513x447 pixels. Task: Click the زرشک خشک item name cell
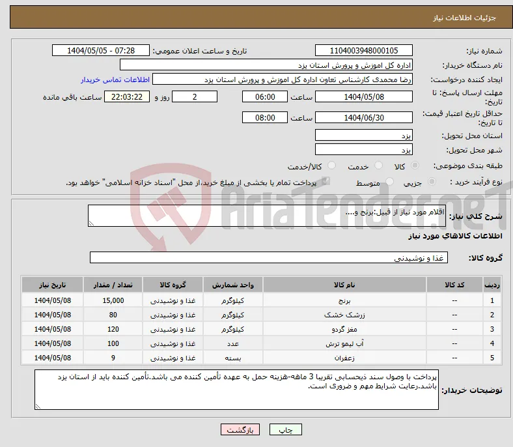[344, 315]
